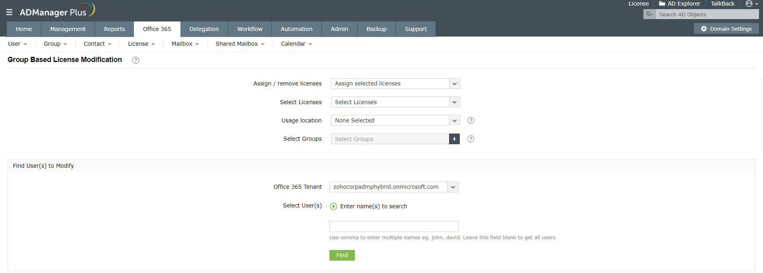This screenshot has height=273, width=763.
Task: Click the Domain Settings gear button
Action: [x=726, y=29]
